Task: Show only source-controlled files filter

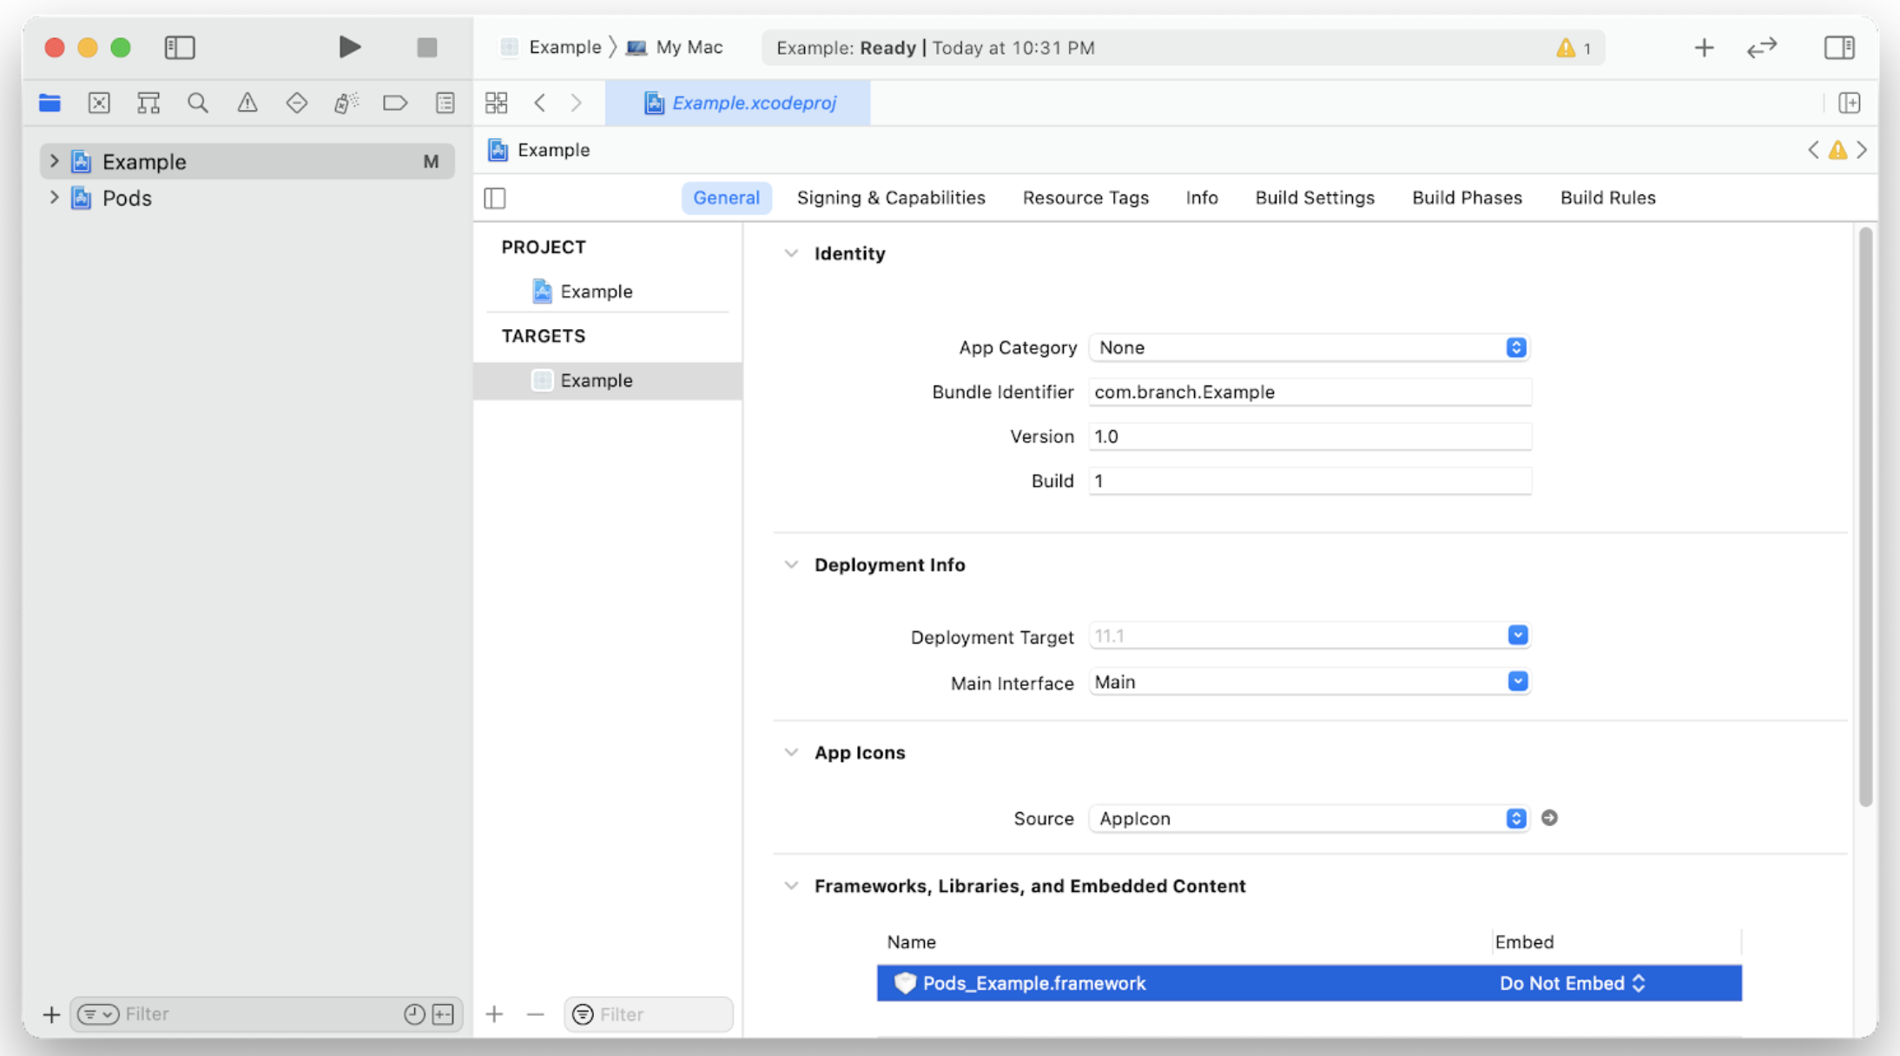Action: tap(443, 1014)
